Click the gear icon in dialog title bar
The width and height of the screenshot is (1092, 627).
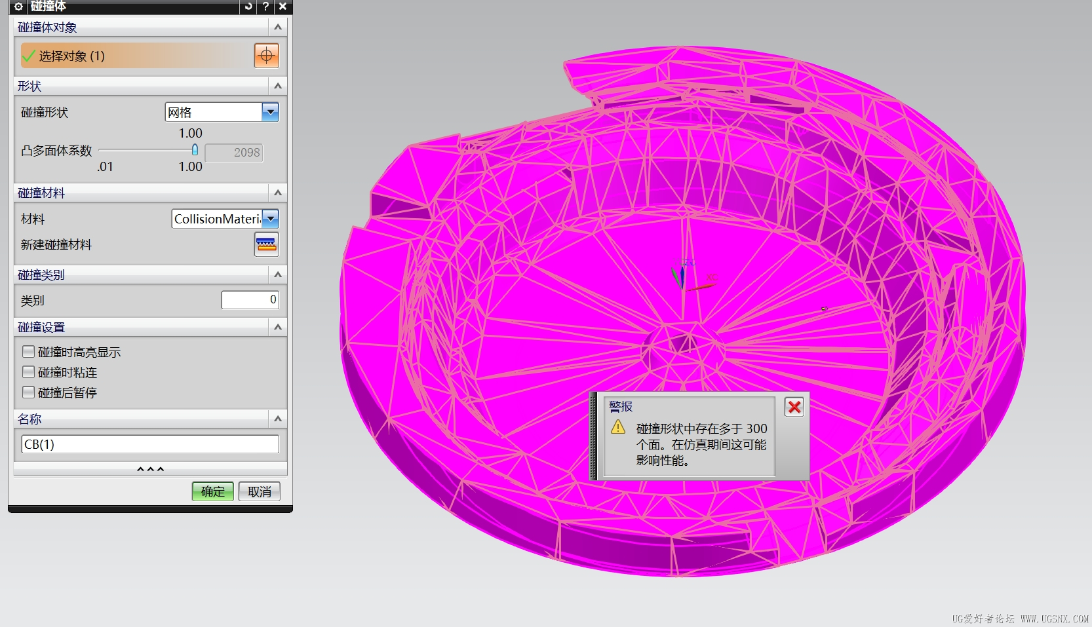point(18,7)
